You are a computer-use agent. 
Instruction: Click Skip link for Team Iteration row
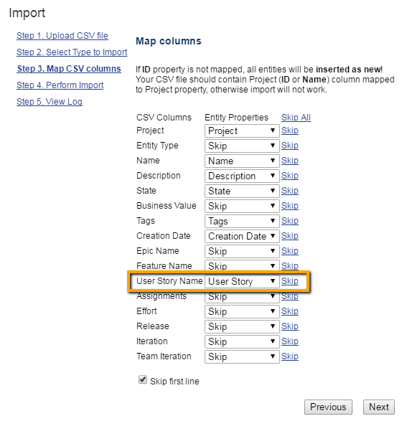click(290, 356)
